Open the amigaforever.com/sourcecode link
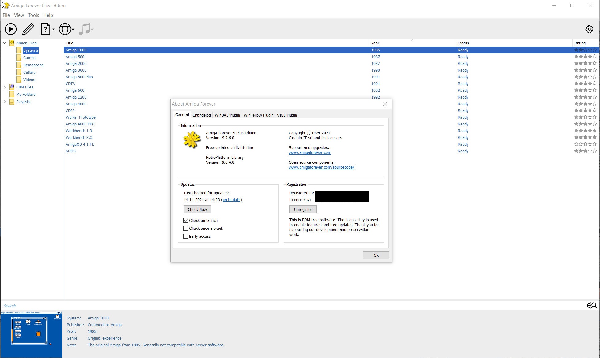Image resolution: width=600 pixels, height=358 pixels. tap(321, 167)
